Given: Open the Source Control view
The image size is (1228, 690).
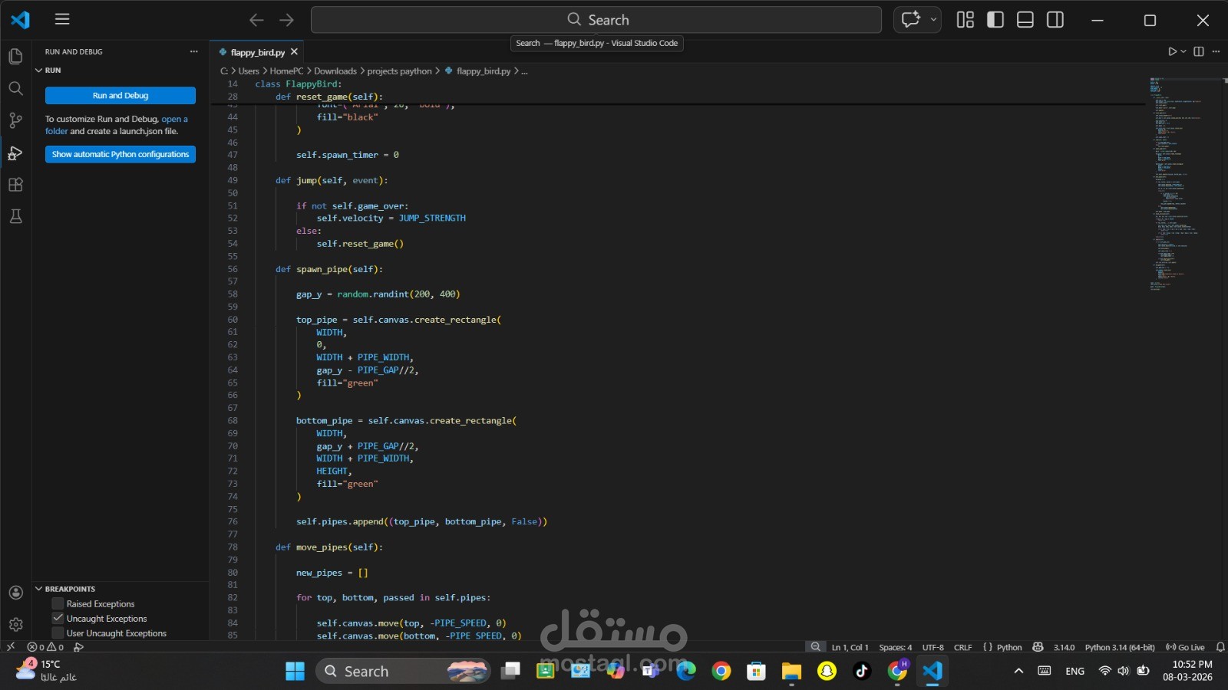Looking at the screenshot, I should pyautogui.click(x=15, y=120).
